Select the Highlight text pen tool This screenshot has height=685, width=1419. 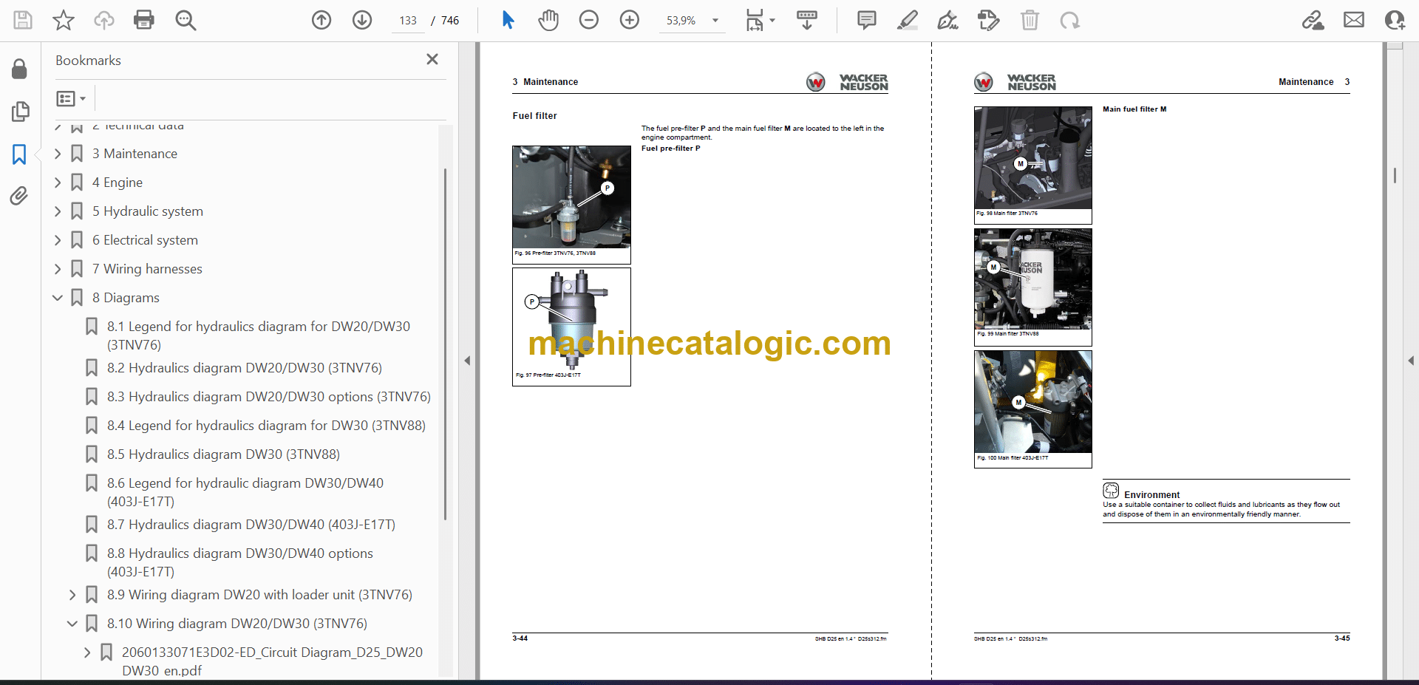[x=907, y=20]
